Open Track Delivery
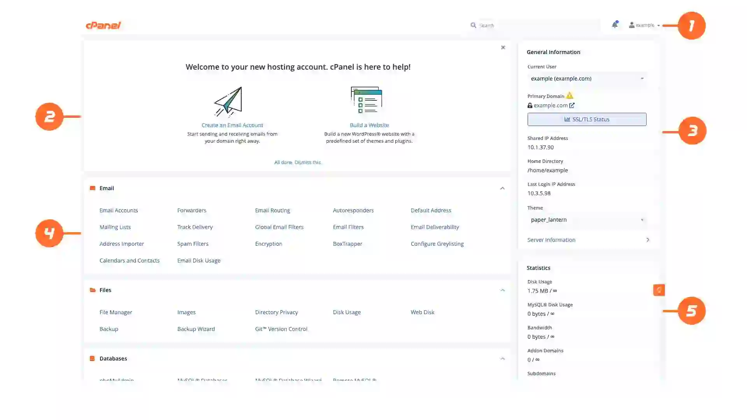The image size is (747, 420). tap(195, 227)
